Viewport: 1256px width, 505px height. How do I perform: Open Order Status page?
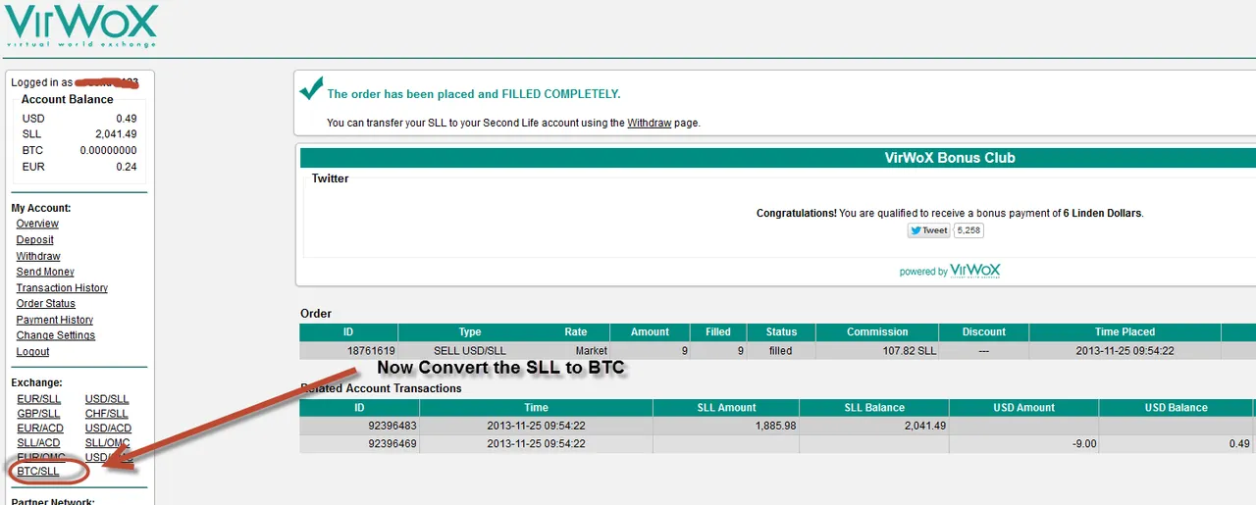point(45,303)
